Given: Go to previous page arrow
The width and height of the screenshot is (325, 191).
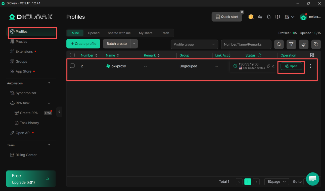Looking at the screenshot, I should click(x=239, y=182).
